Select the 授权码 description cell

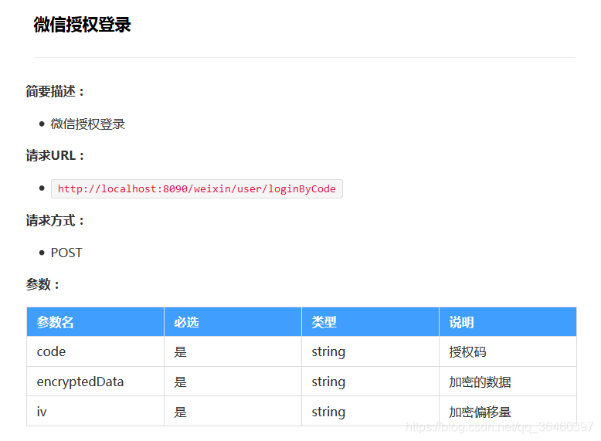[x=508, y=351]
